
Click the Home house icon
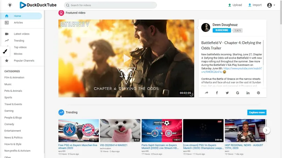pos(7,16)
